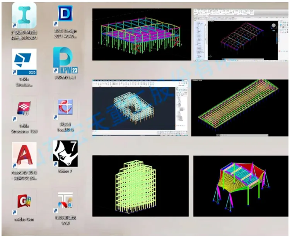Click the green and magenta steel frame thumbnail
The image size is (290, 237).
(x=142, y=35)
